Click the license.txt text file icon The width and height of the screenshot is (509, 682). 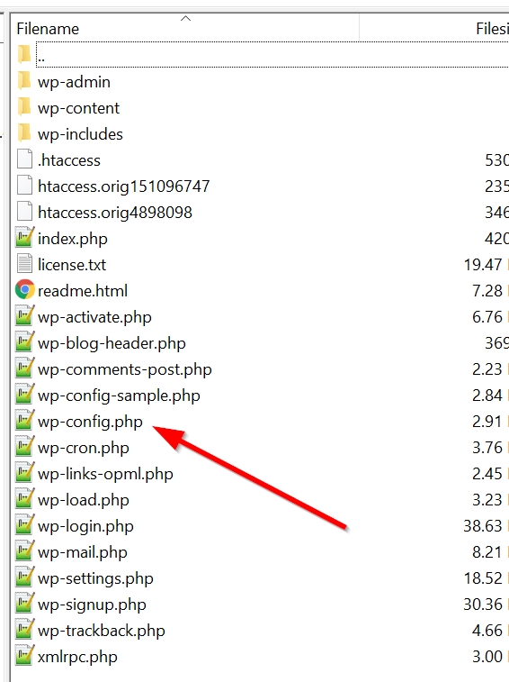pyautogui.click(x=24, y=264)
